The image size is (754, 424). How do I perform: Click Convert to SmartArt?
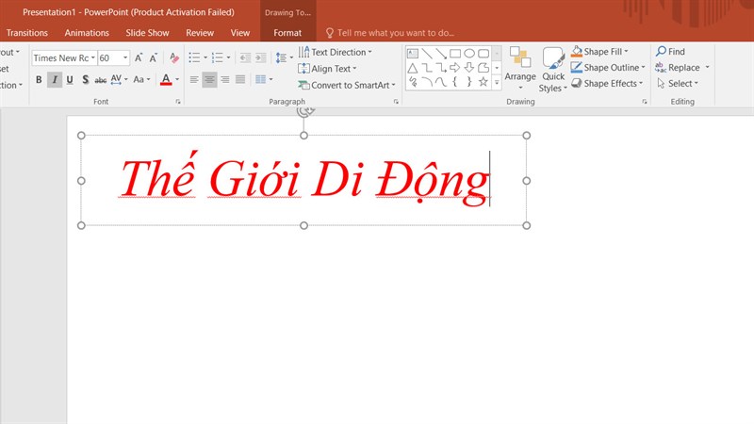click(346, 85)
